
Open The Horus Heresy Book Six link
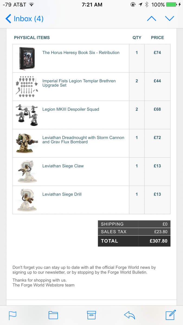[x=81, y=53]
